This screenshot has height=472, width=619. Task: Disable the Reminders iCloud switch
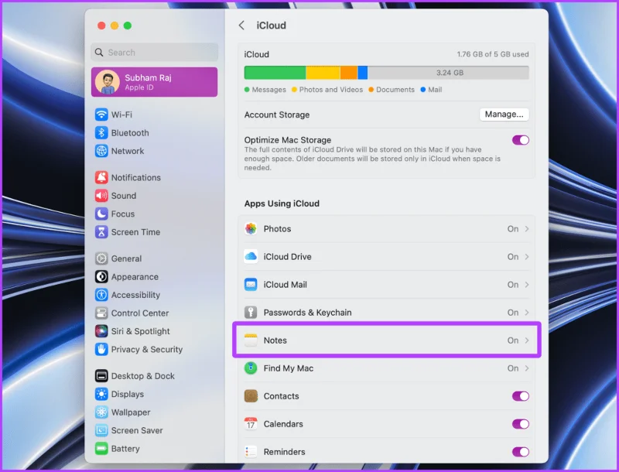[x=520, y=452]
